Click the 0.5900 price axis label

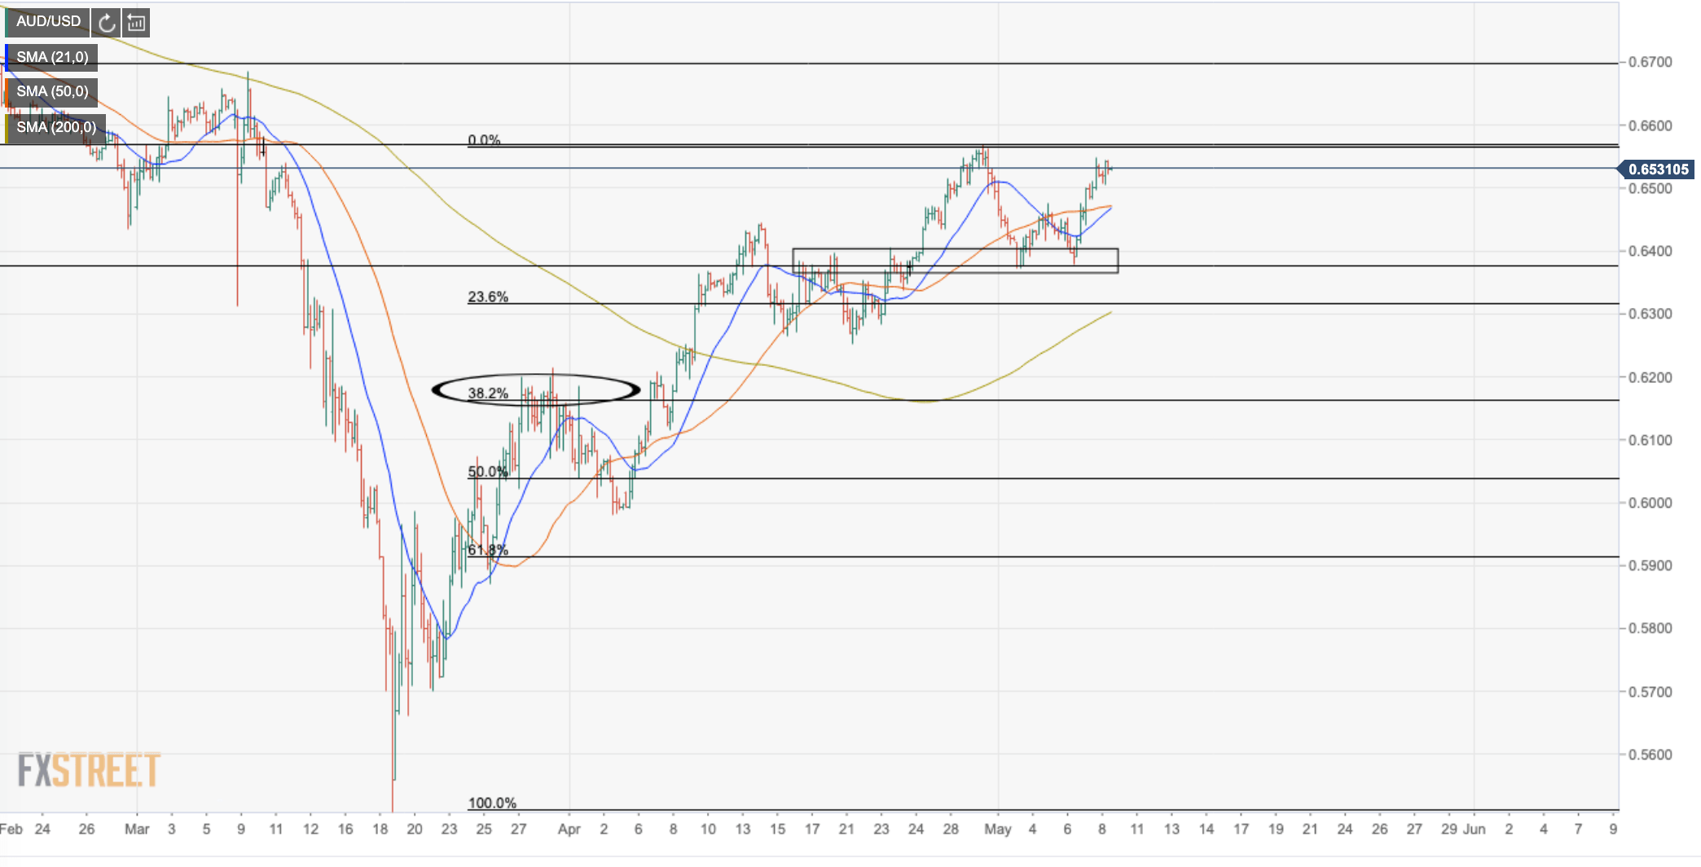tap(1650, 566)
